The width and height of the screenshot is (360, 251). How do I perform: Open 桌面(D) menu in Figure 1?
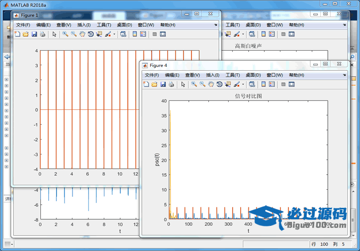pos(125,25)
